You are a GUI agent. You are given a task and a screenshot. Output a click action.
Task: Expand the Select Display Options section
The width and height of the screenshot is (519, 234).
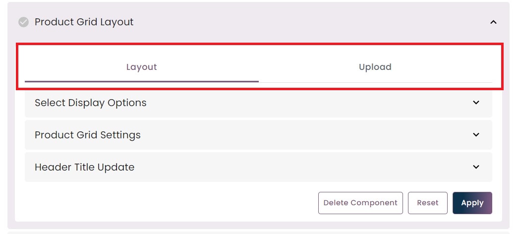point(258,103)
